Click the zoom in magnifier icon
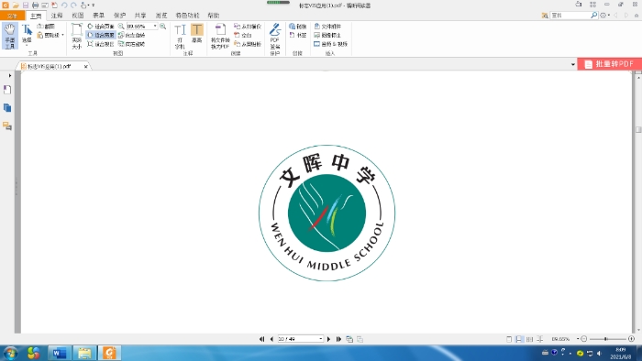The image size is (642, 361). coord(163,27)
